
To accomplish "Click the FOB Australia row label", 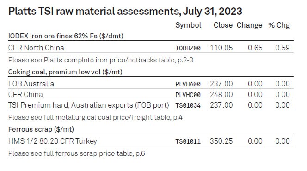I will pyautogui.click(x=31, y=84).
